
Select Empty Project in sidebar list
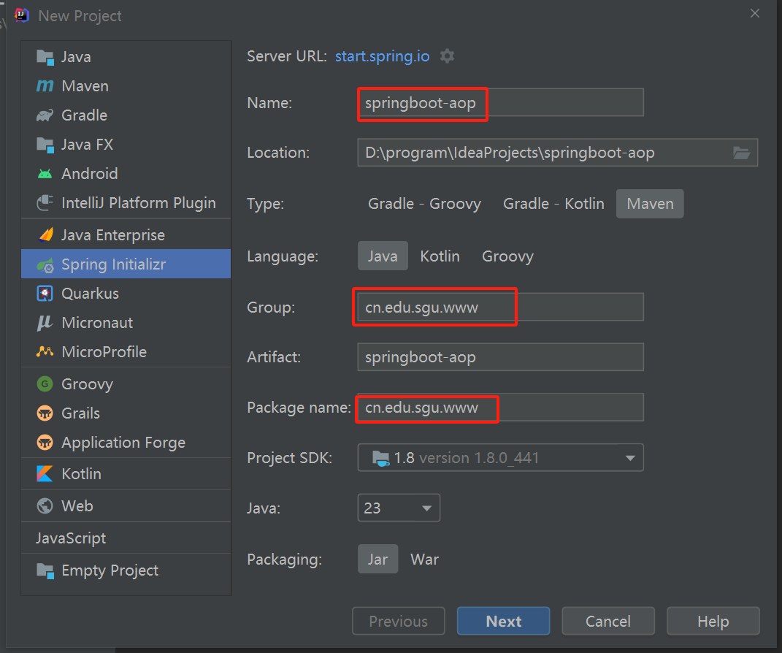pos(126,570)
